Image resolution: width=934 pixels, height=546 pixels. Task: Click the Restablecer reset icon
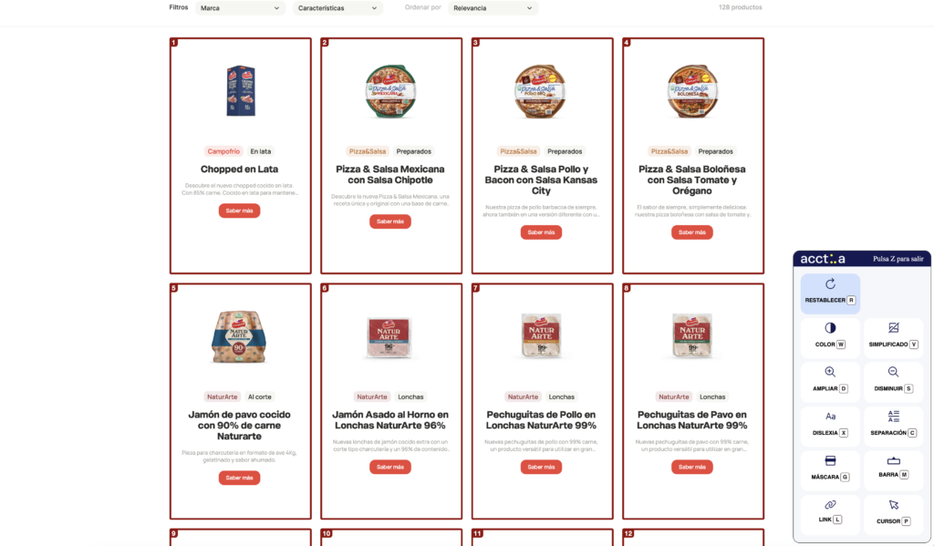pyautogui.click(x=830, y=284)
